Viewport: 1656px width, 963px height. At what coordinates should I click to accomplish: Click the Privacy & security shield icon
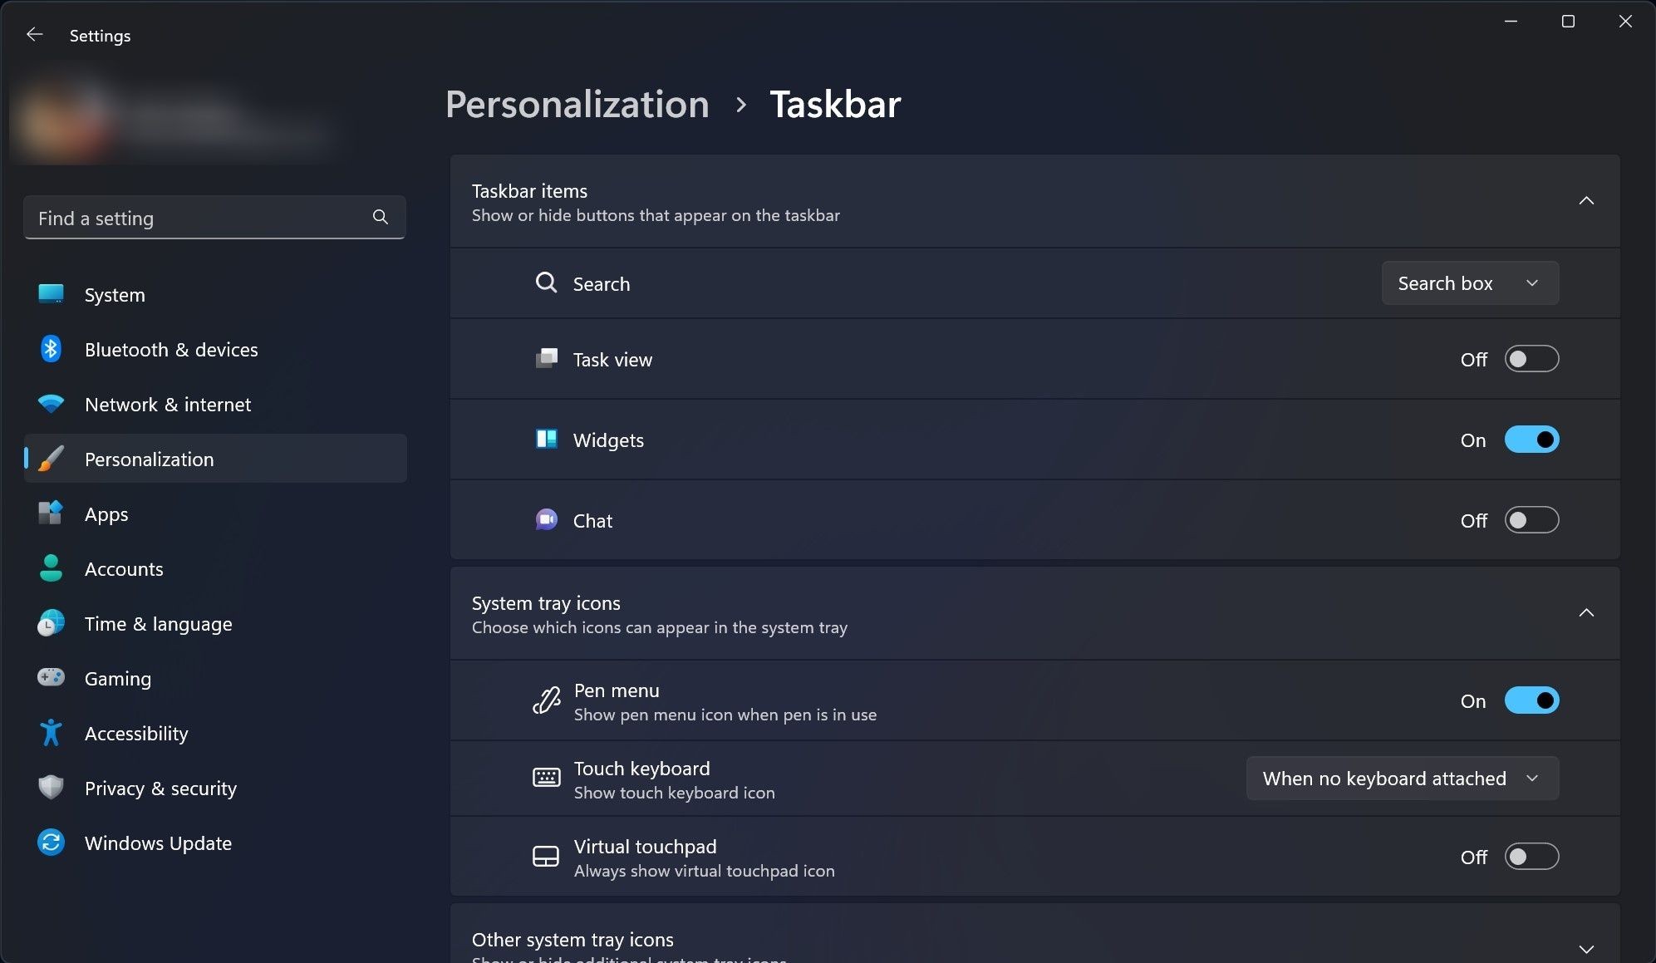[51, 788]
